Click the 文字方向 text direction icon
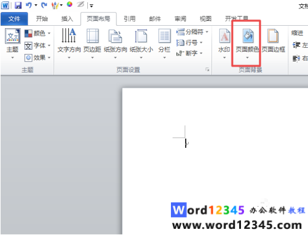This screenshot has height=235, width=308. [x=69, y=36]
